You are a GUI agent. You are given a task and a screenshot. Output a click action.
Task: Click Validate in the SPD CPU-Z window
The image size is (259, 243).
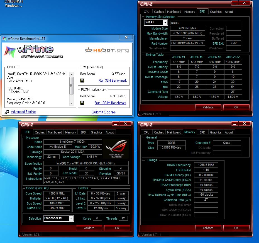[208, 107]
